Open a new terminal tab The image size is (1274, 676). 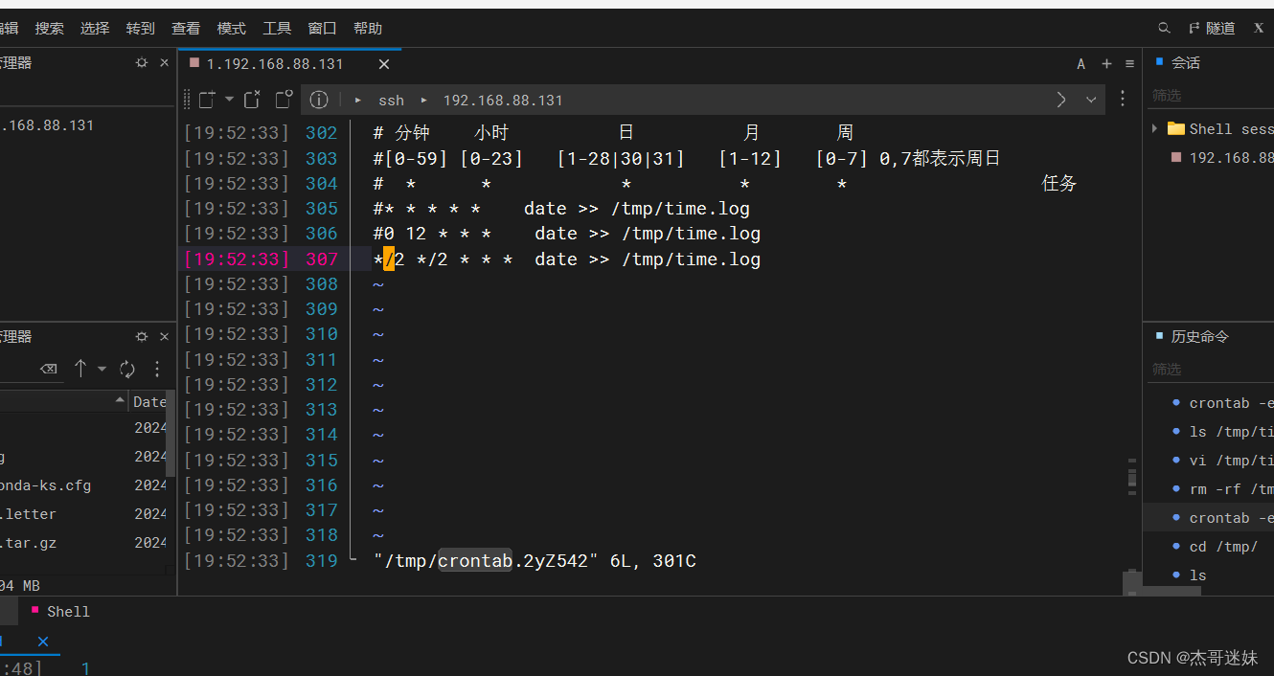point(206,99)
